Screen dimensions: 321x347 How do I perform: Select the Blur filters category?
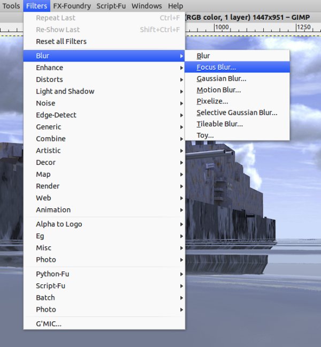pyautogui.click(x=104, y=56)
